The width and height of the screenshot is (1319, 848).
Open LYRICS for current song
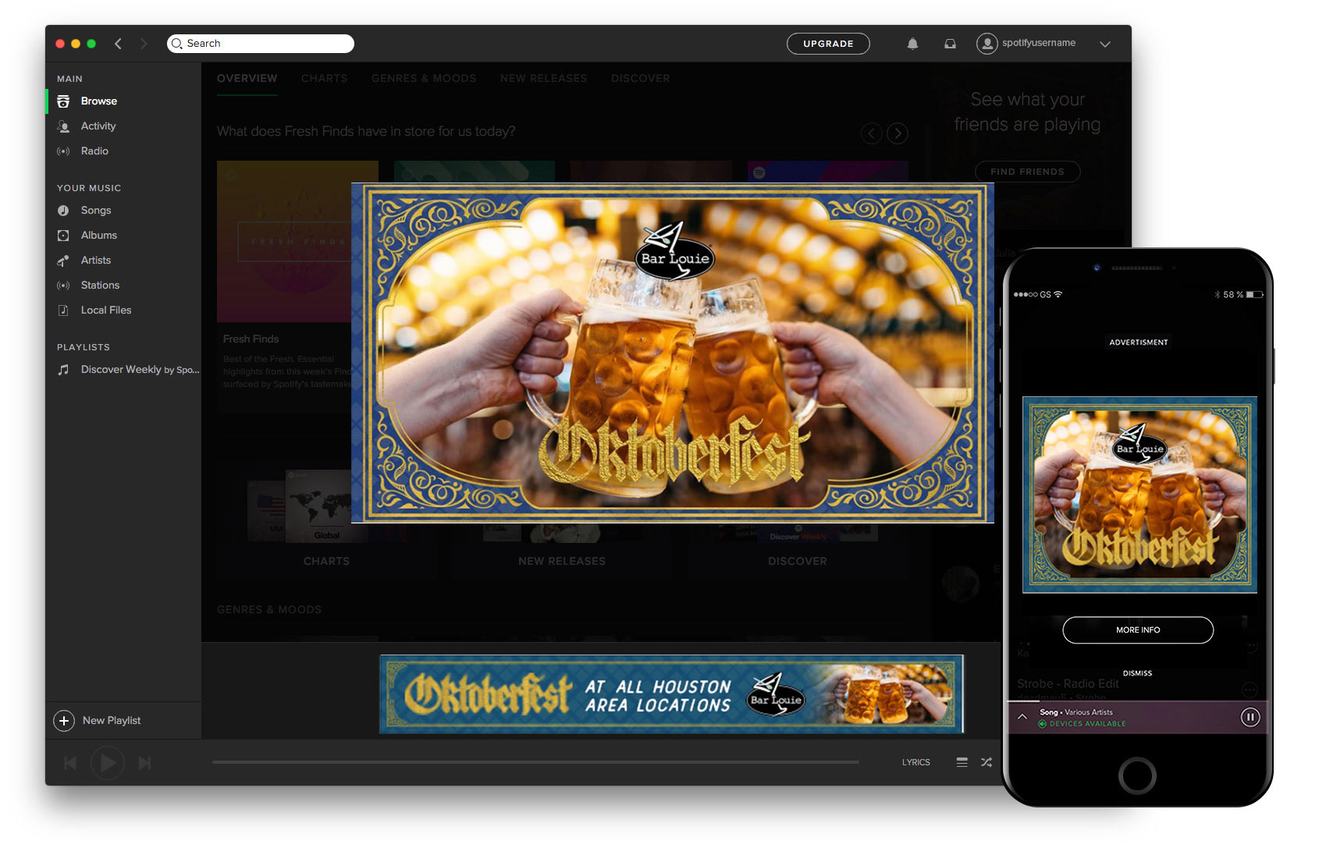[x=915, y=762]
